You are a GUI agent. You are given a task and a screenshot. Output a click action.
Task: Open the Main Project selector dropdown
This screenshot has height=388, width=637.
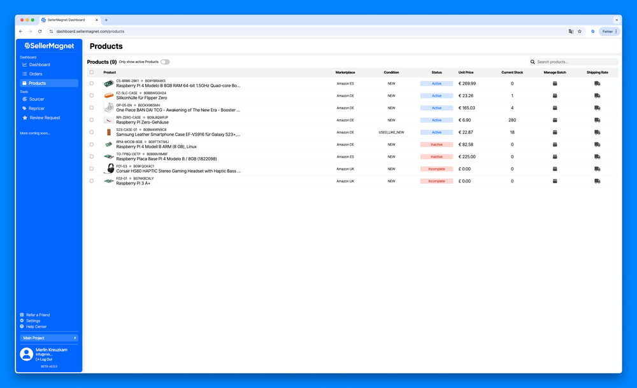49,338
